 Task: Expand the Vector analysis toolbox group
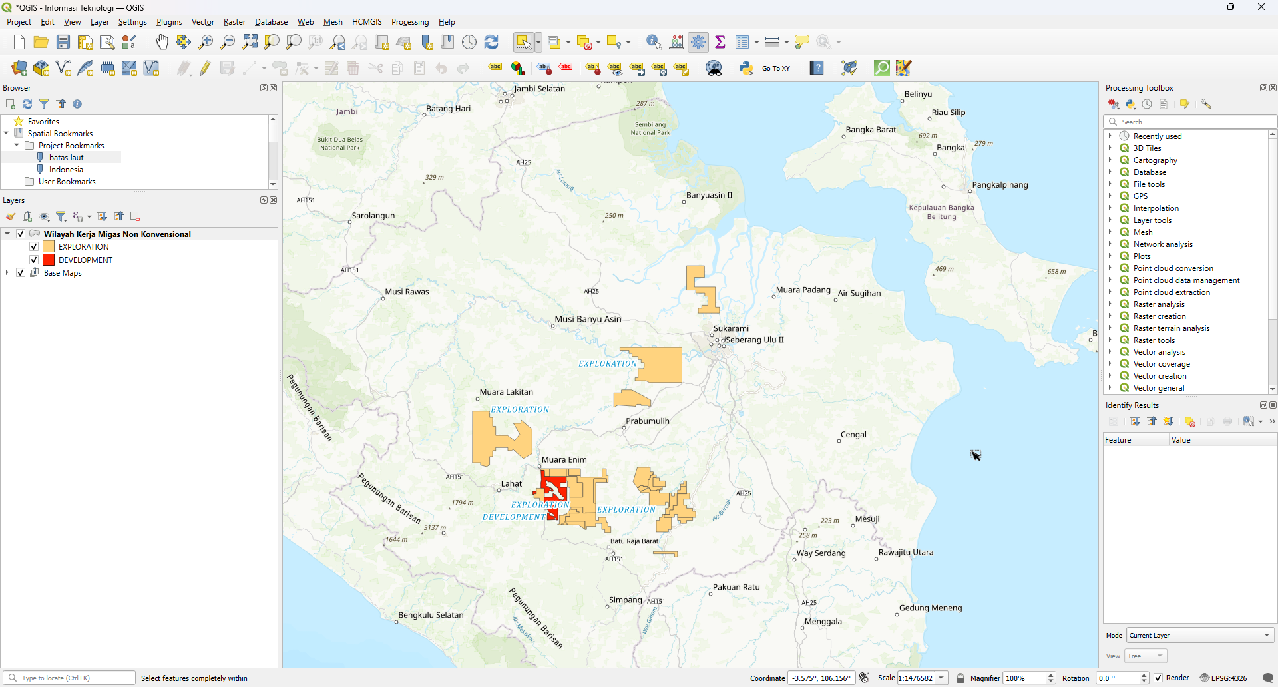click(x=1110, y=352)
